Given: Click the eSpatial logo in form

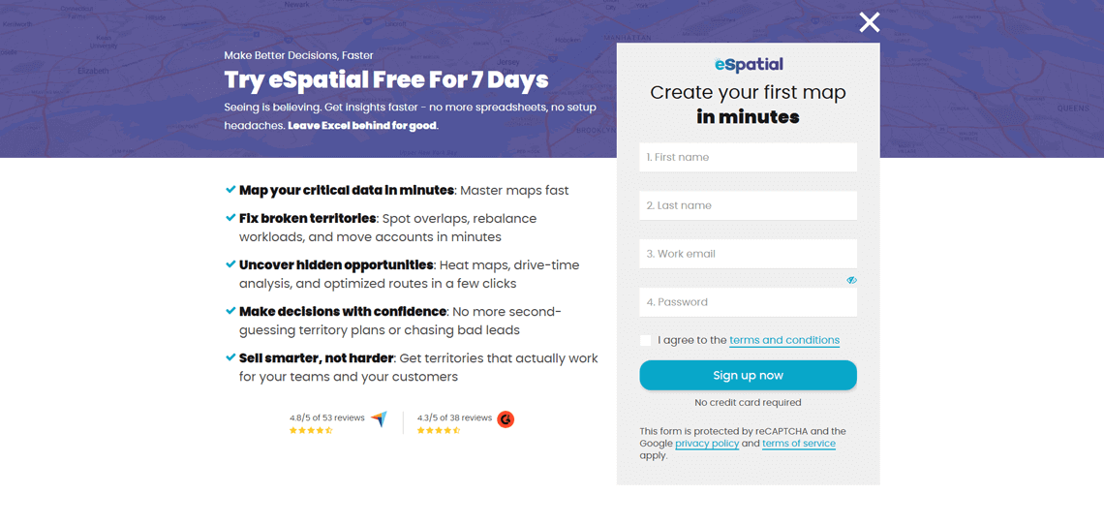Looking at the screenshot, I should [x=749, y=65].
